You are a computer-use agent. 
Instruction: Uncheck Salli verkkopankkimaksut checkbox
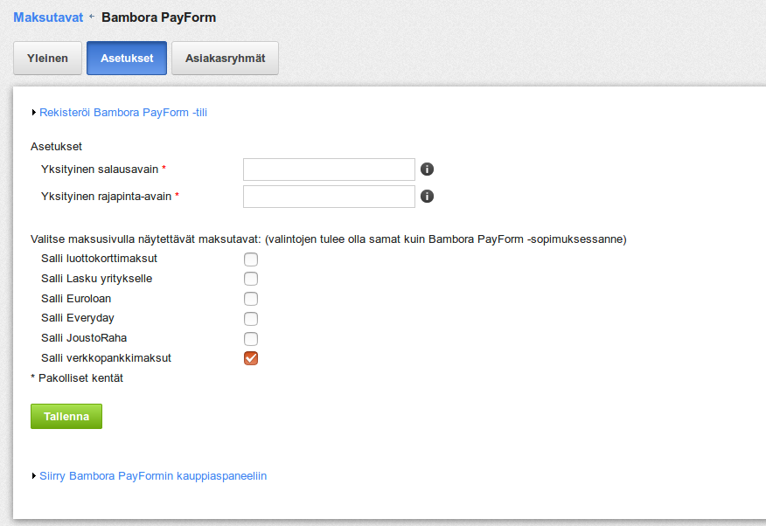[251, 358]
